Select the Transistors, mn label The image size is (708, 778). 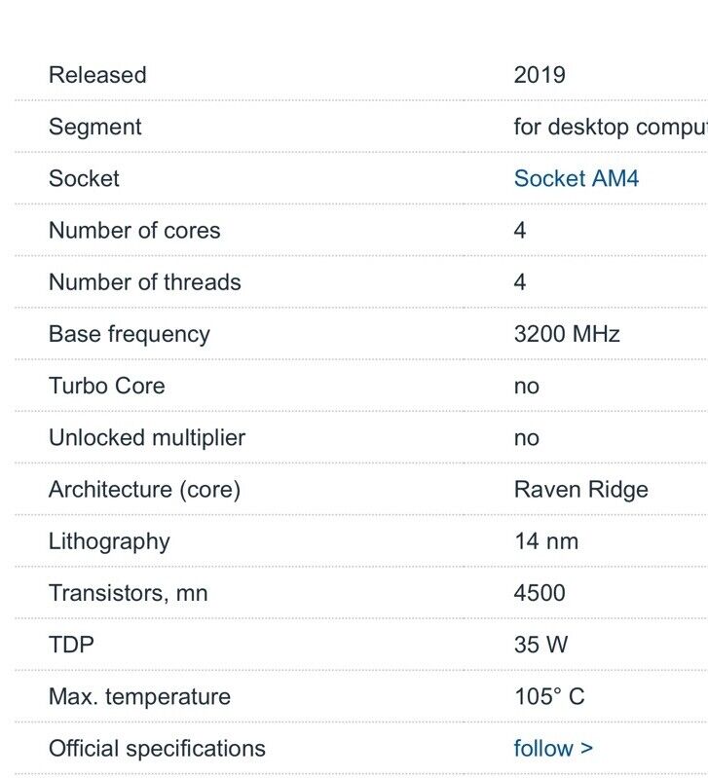128,593
